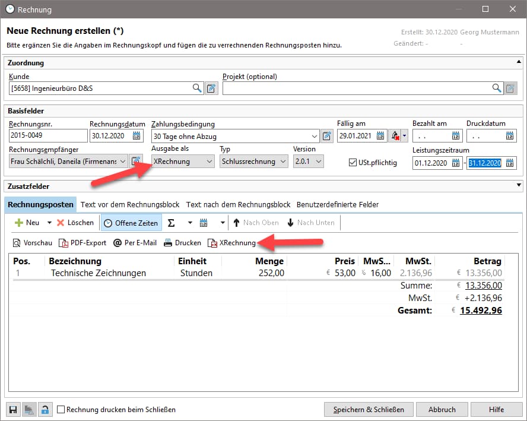Open calendar for Bezahlt am
The image size is (527, 421).
click(455, 136)
